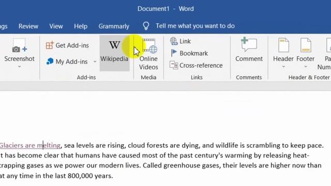
Task: Insert a Link
Action: [x=180, y=41]
